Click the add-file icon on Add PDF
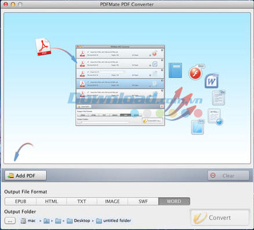This screenshot has width=254, height=230. click(10, 176)
